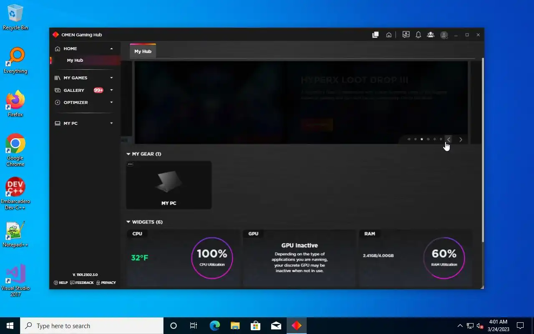This screenshot has height=334, width=534.
Task: Collapse the HOME sidebar section
Action: coord(111,49)
